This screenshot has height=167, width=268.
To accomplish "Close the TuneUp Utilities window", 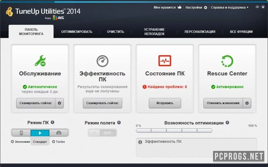I will coord(263,7).
